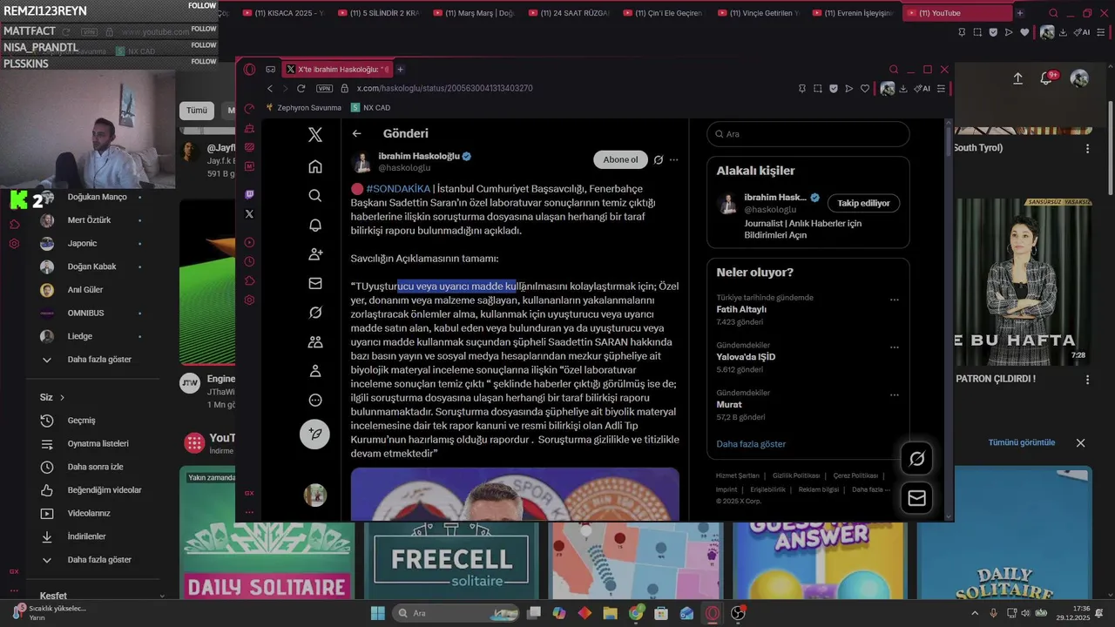The width and height of the screenshot is (1115, 627).
Task: Open Twitch in Opera GX sidebar
Action: point(249,195)
